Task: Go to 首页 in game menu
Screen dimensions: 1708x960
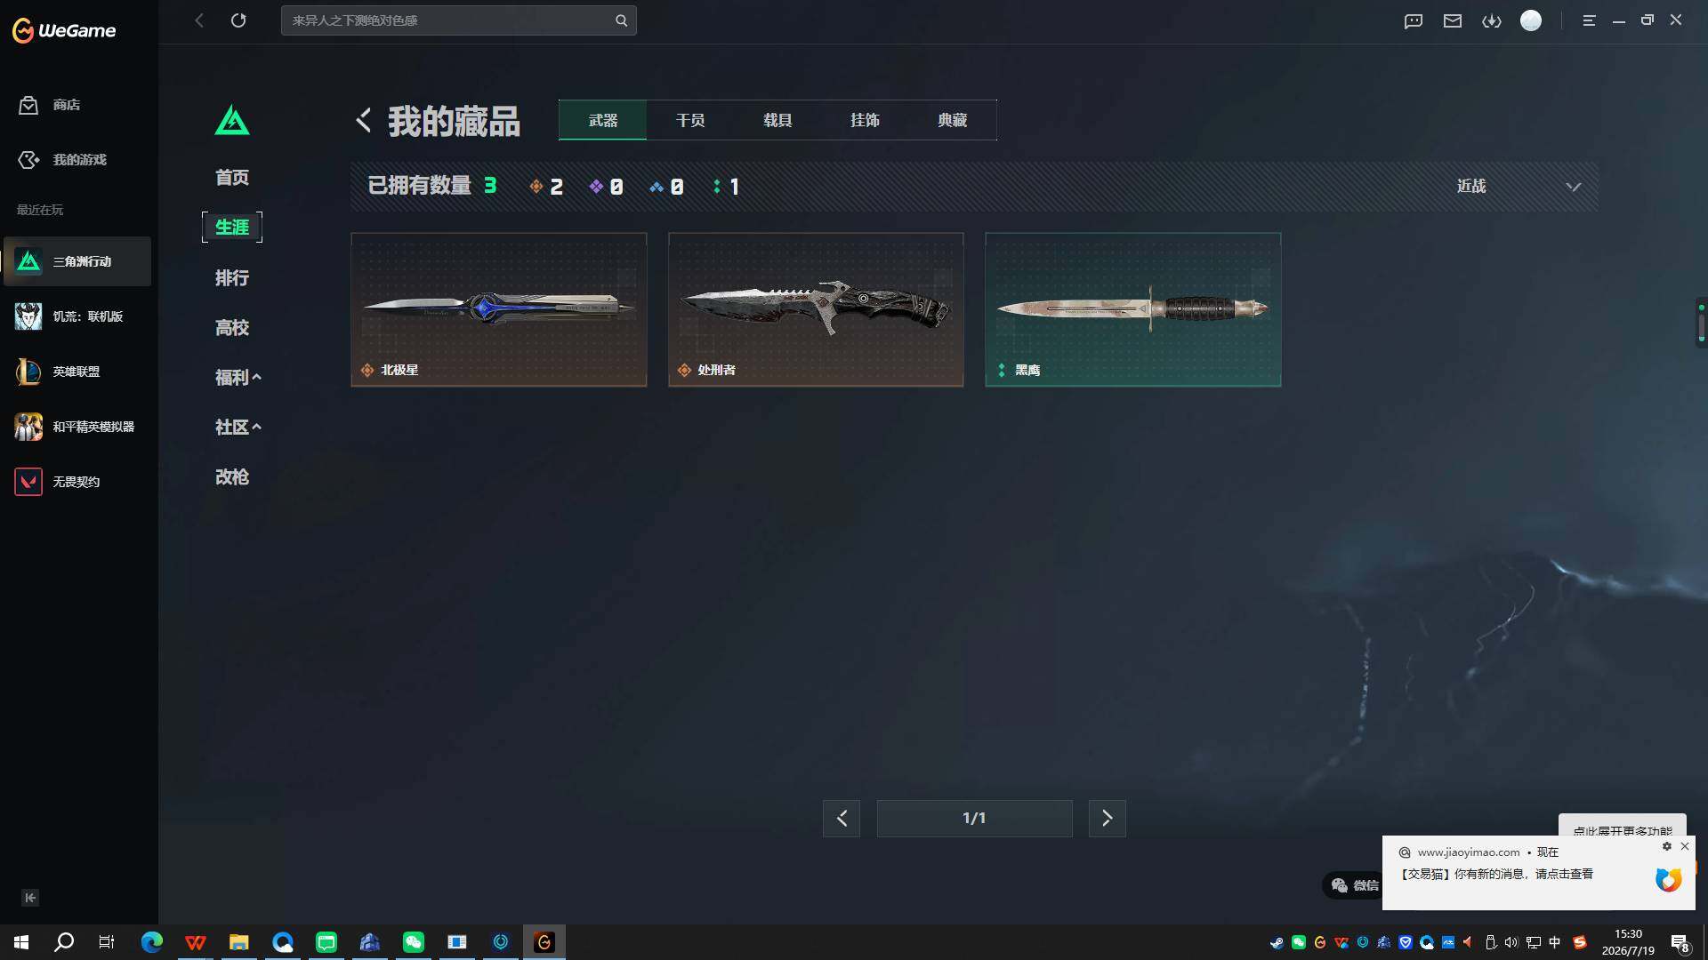Action: 232,178
